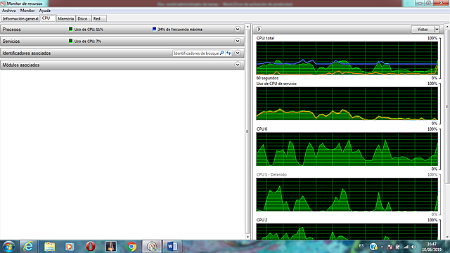This screenshot has height=253, width=450.
Task: Click the Resource Monitor taskbar icon
Action: click(152, 247)
